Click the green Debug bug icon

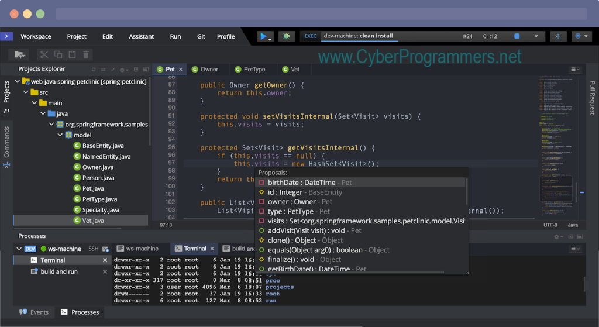pyautogui.click(x=287, y=36)
